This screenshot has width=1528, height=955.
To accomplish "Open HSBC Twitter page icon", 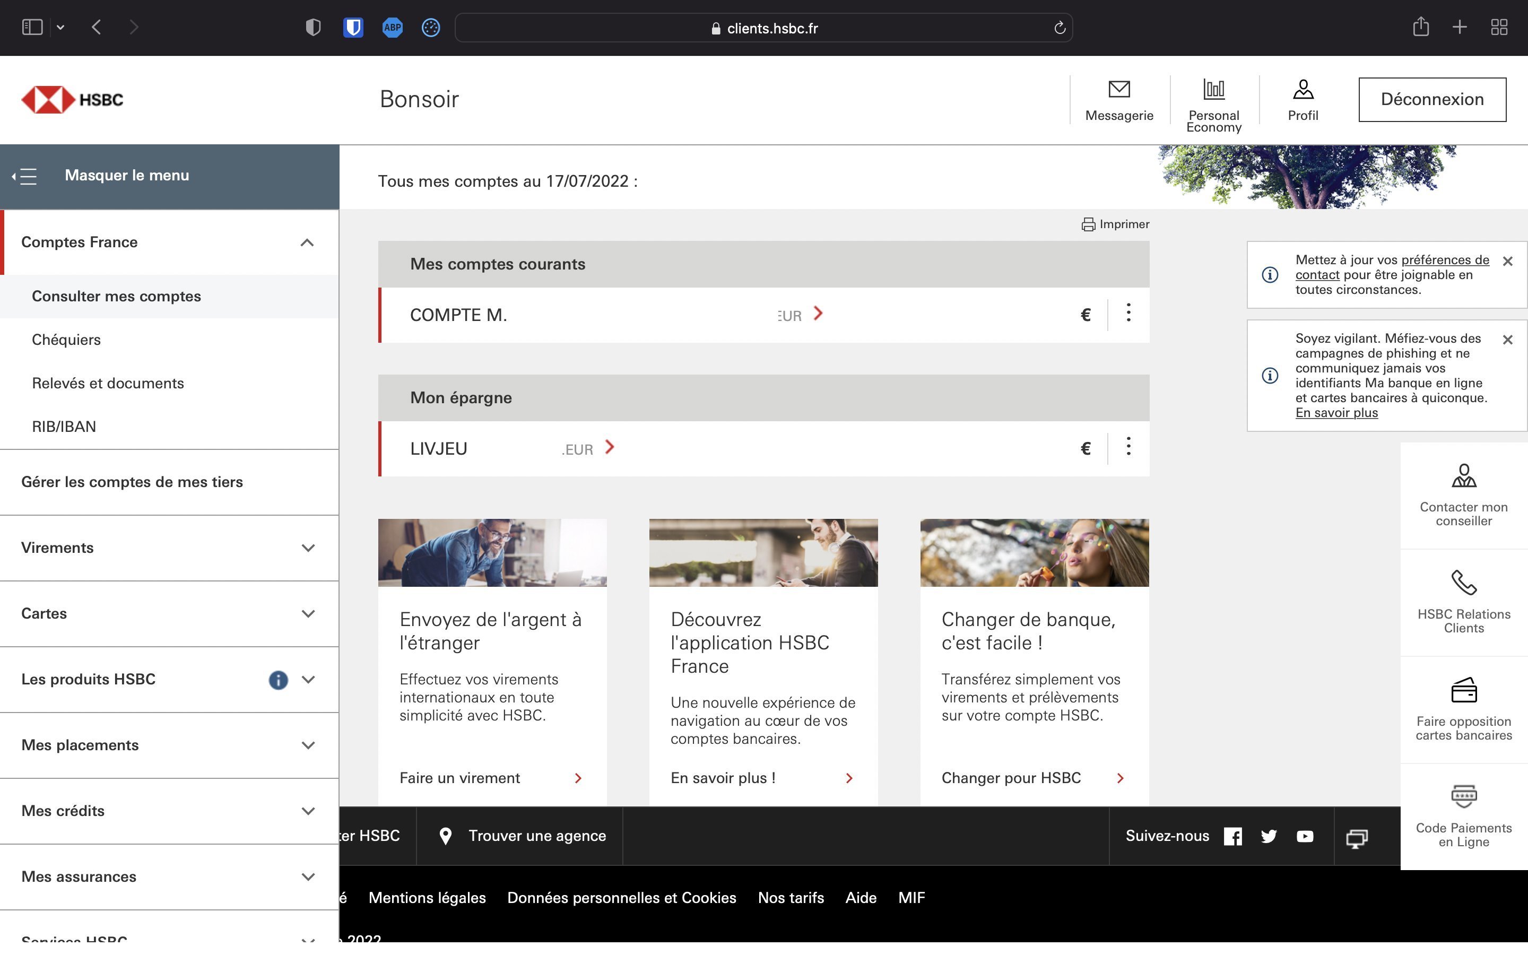I will click(1269, 837).
